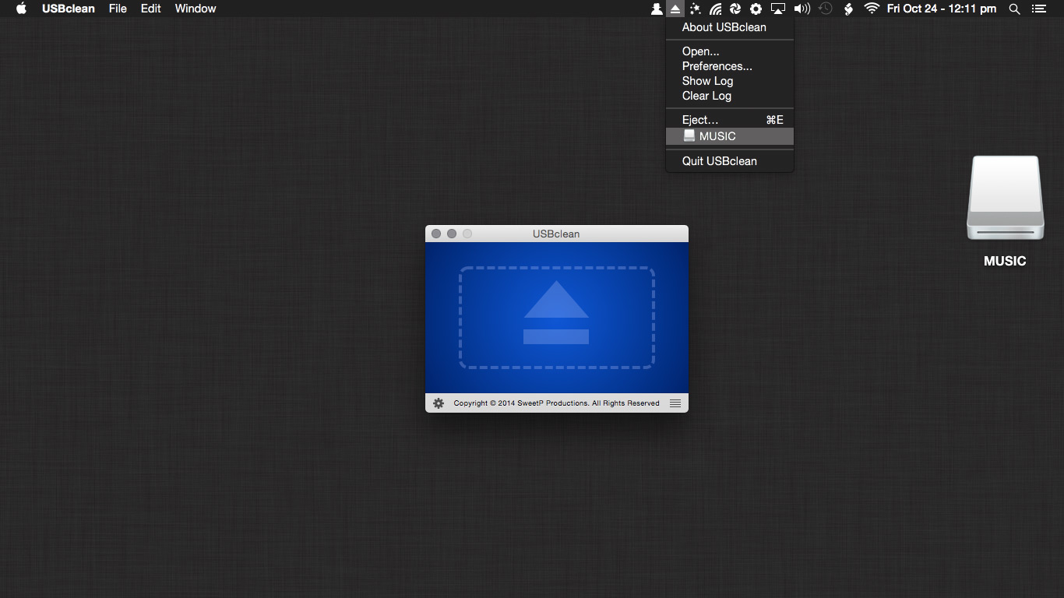Choose About USBclean from dropdown
This screenshot has width=1064, height=598.
[730, 27]
